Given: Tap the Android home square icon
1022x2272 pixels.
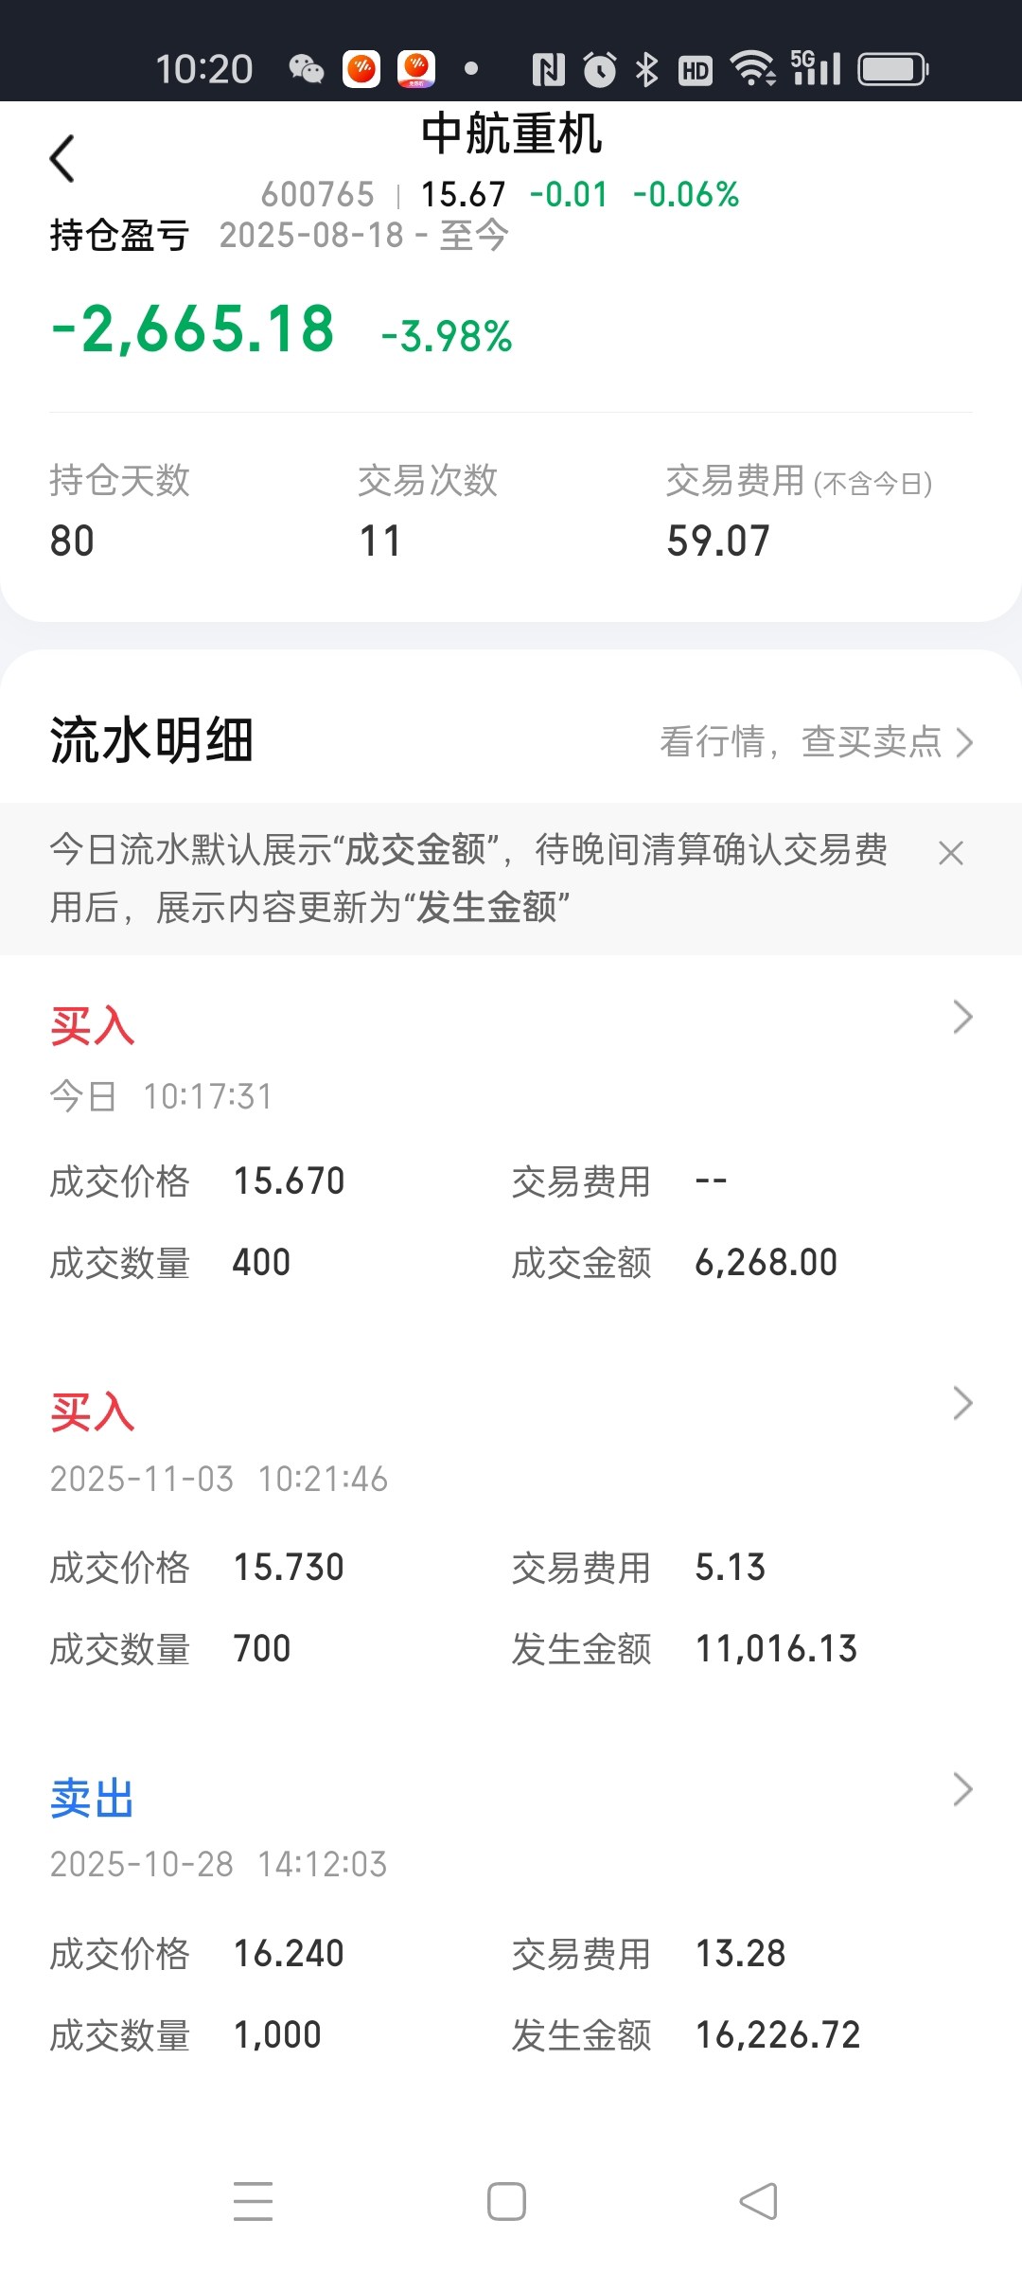Looking at the screenshot, I should point(506,2201).
